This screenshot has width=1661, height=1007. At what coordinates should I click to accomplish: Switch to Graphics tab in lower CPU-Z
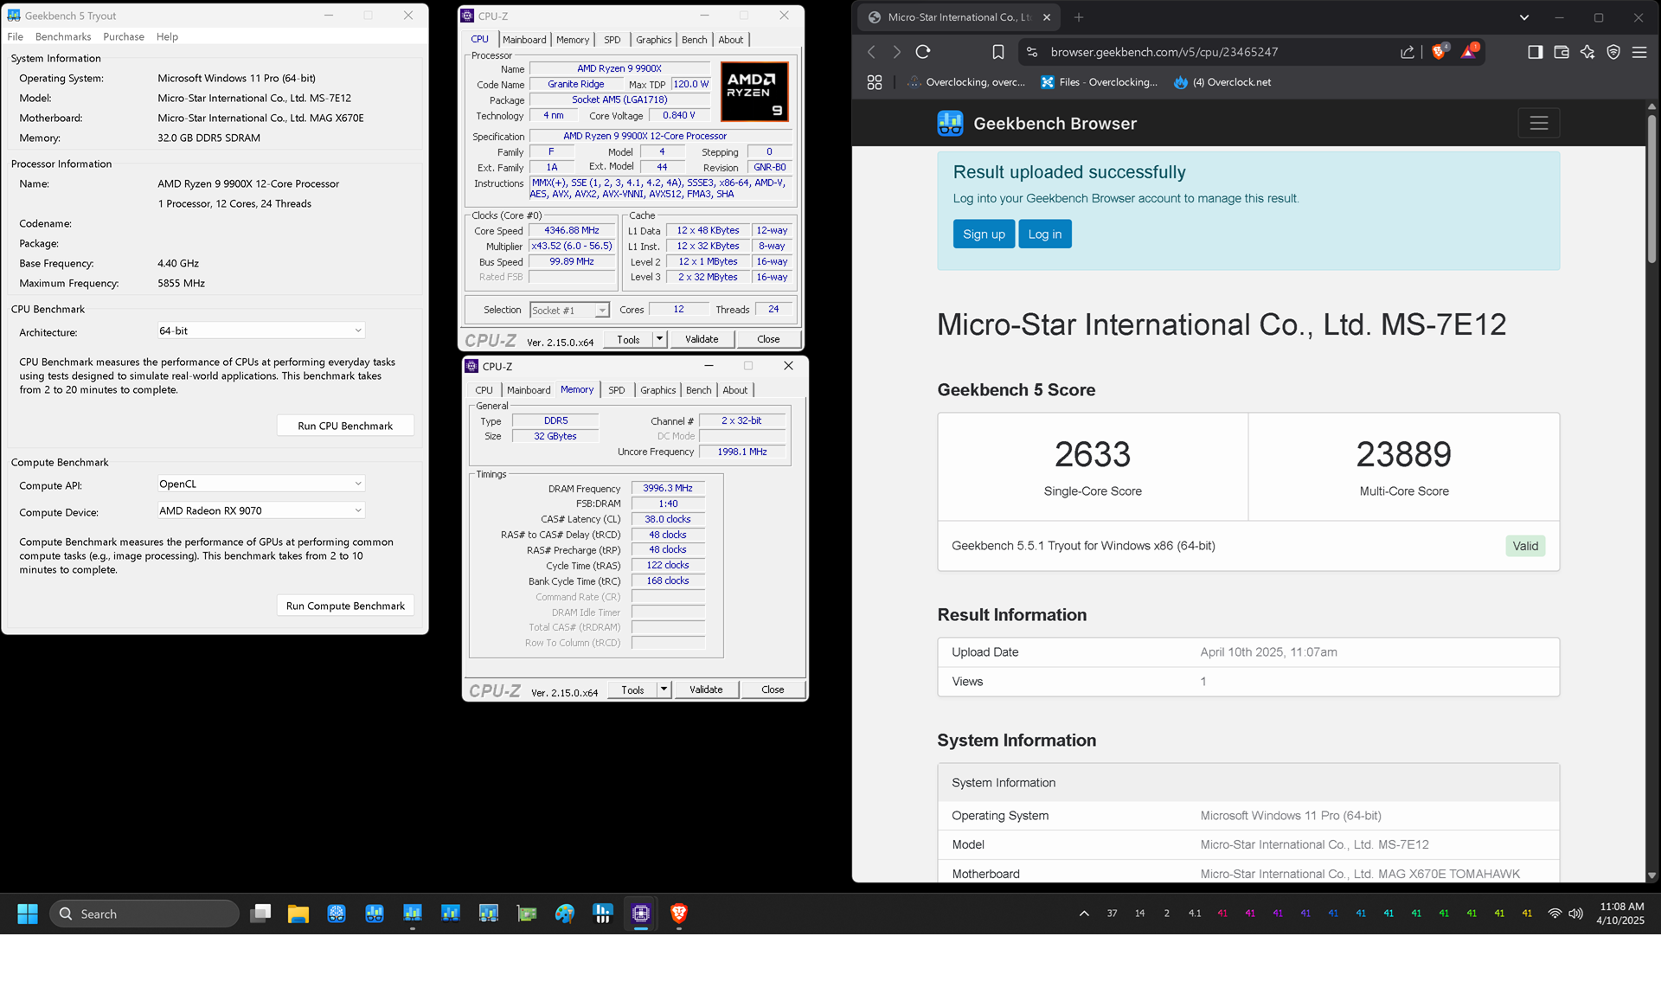657,390
